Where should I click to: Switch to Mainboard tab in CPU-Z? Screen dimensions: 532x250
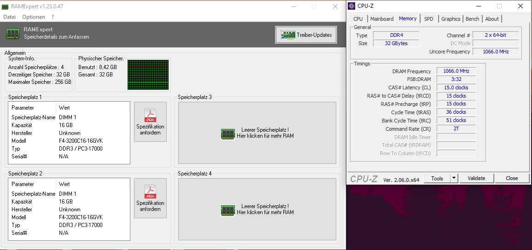click(382, 19)
